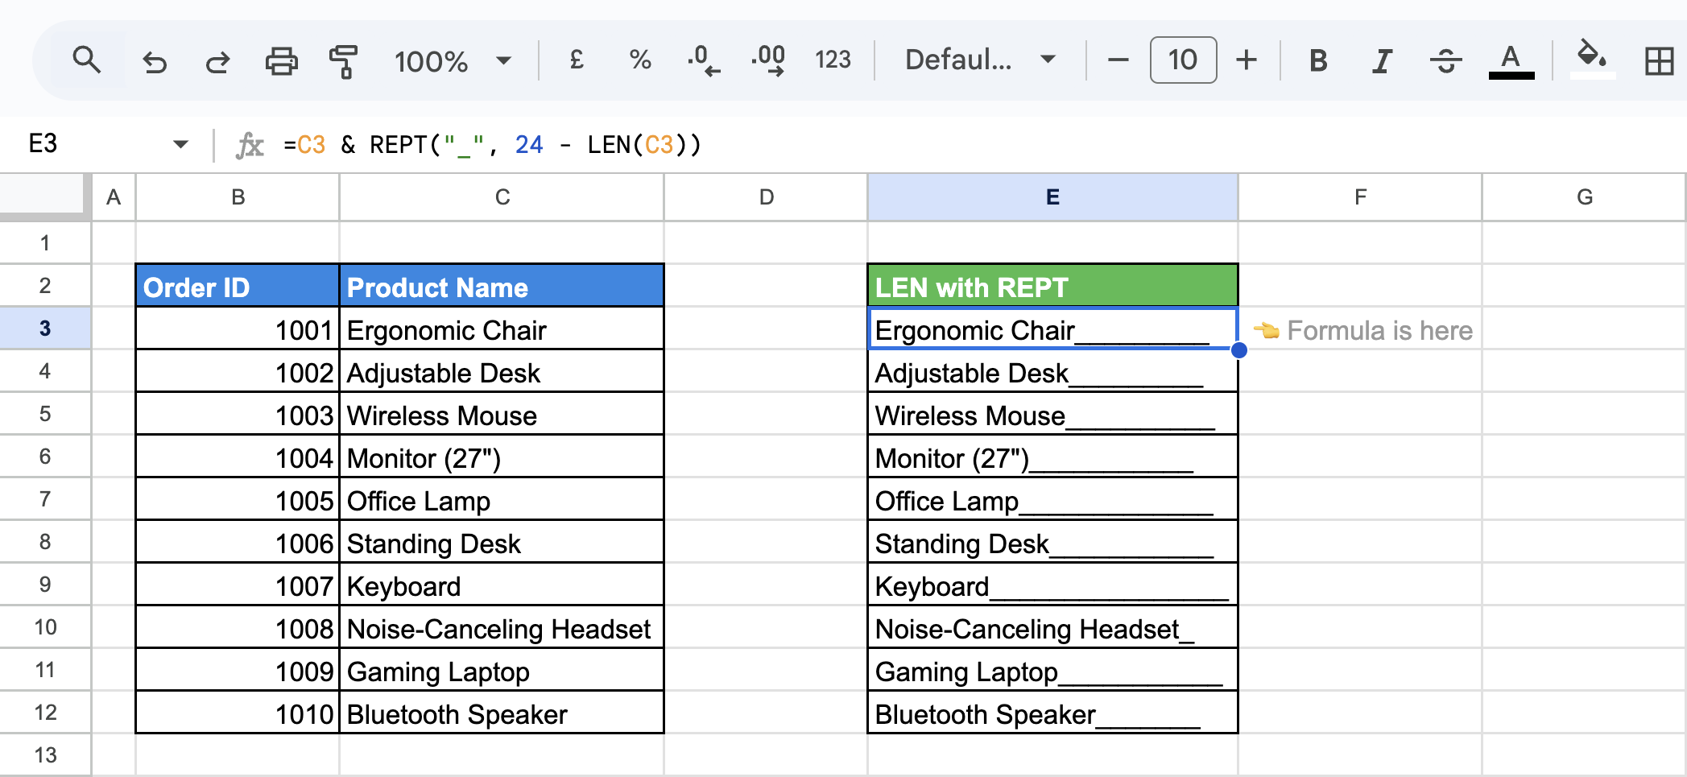Screen dimensions: 1687x777
Task: Open more number formats 123
Action: point(833,60)
